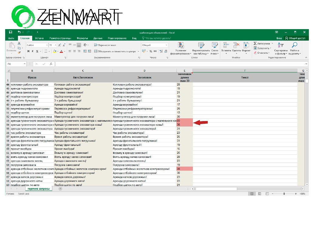This screenshot has height=233, width=311.
Task: Open the Файл tab
Action: pos(11,38)
